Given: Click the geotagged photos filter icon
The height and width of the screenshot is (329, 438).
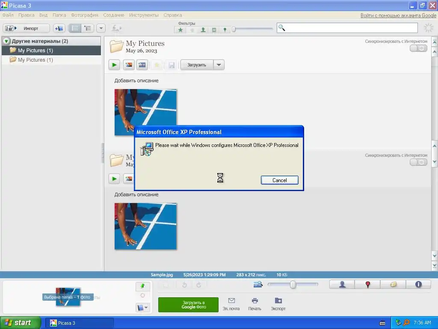Looking at the screenshot, I should pyautogui.click(x=225, y=30).
